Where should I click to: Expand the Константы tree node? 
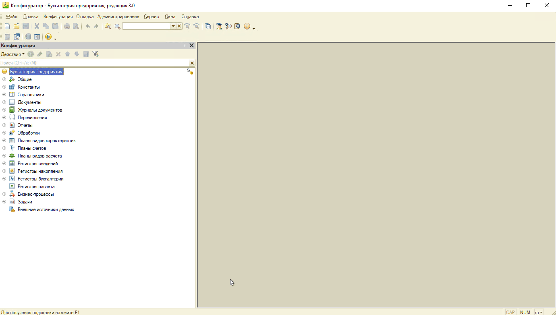pos(4,87)
